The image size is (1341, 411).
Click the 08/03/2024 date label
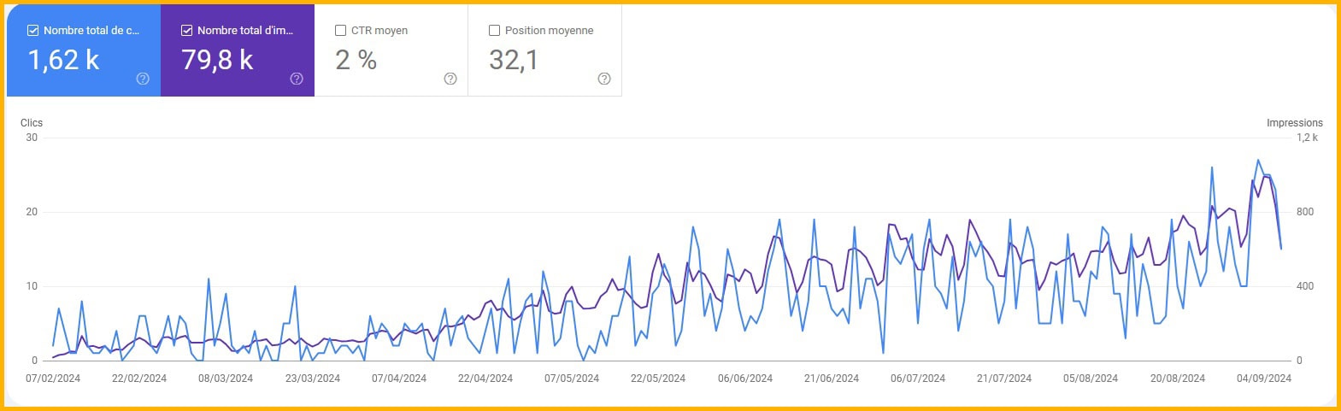226,379
